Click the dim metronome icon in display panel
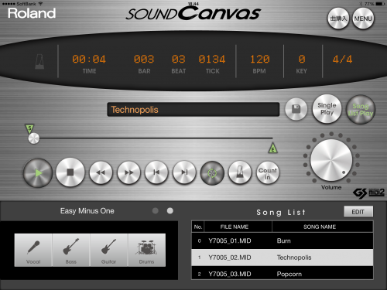The width and height of the screenshot is (387, 290). coord(39,61)
